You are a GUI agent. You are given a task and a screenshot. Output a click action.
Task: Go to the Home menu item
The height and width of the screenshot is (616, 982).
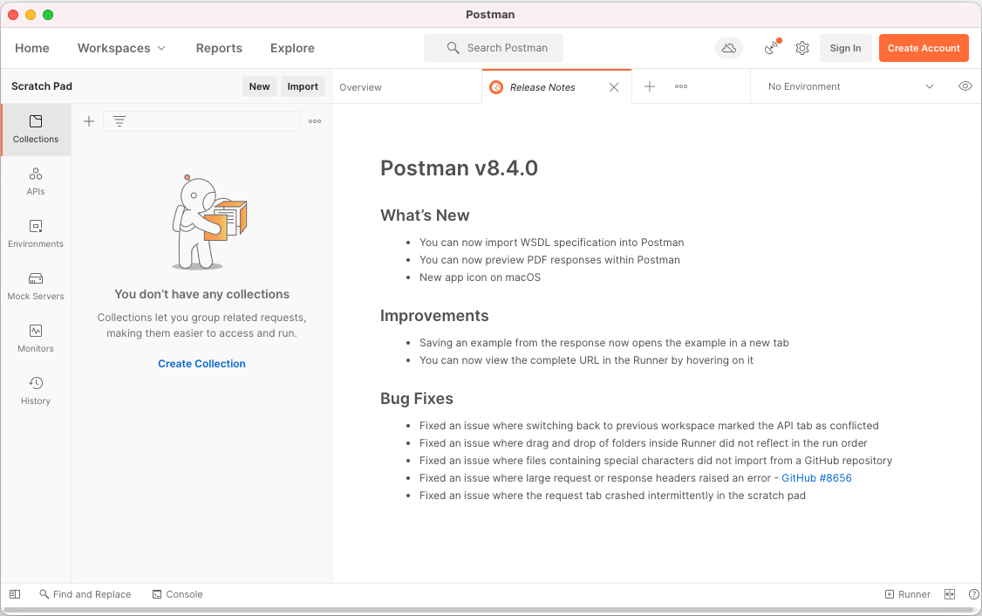(32, 48)
